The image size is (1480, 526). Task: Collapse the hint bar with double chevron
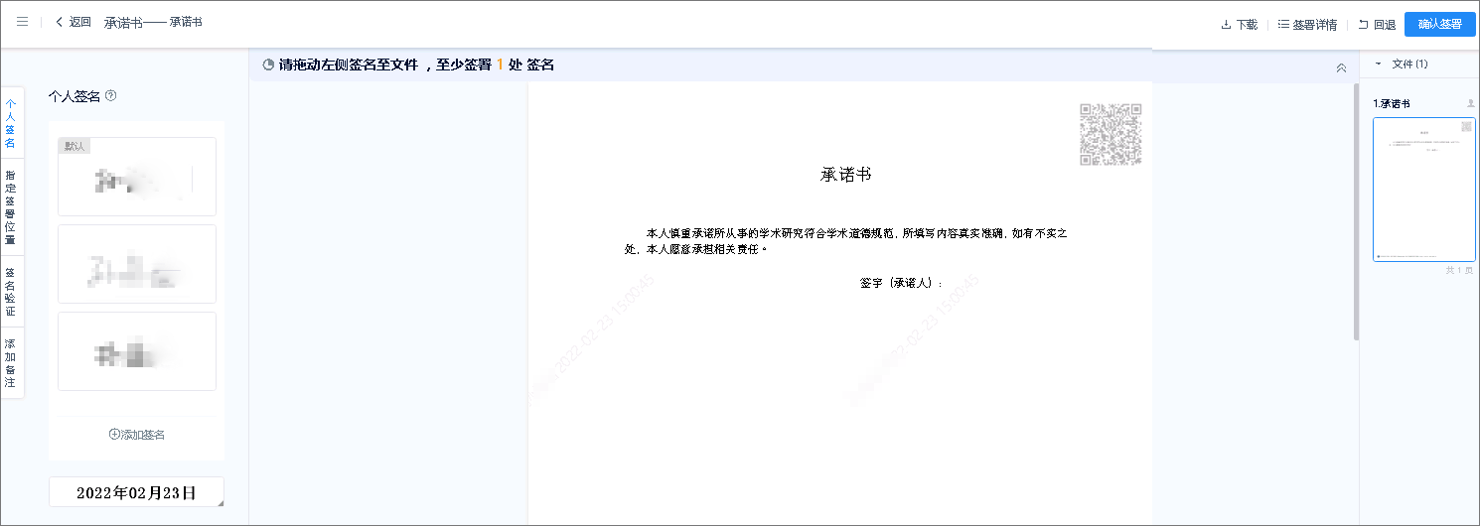tap(1341, 68)
